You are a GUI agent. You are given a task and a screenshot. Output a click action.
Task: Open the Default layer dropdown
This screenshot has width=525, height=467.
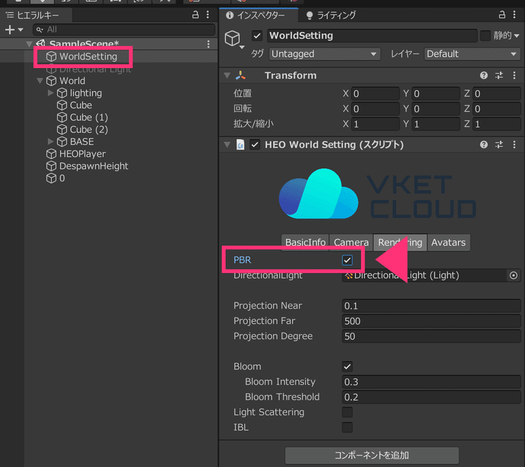(472, 54)
